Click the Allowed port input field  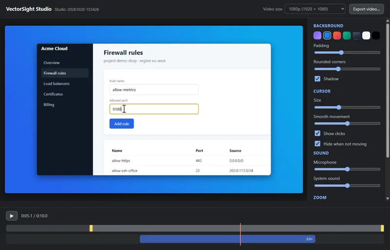point(154,109)
